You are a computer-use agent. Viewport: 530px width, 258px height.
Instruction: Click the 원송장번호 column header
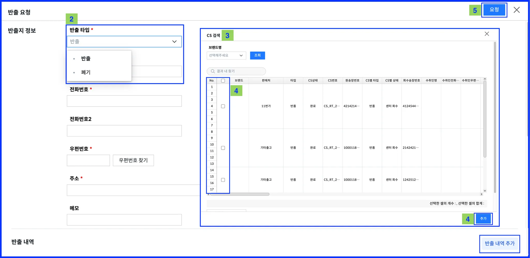pos(352,81)
